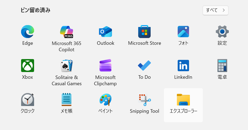The height and width of the screenshot is (130, 248).
Task: Open エクスプローラー file explorer
Action: 183,100
